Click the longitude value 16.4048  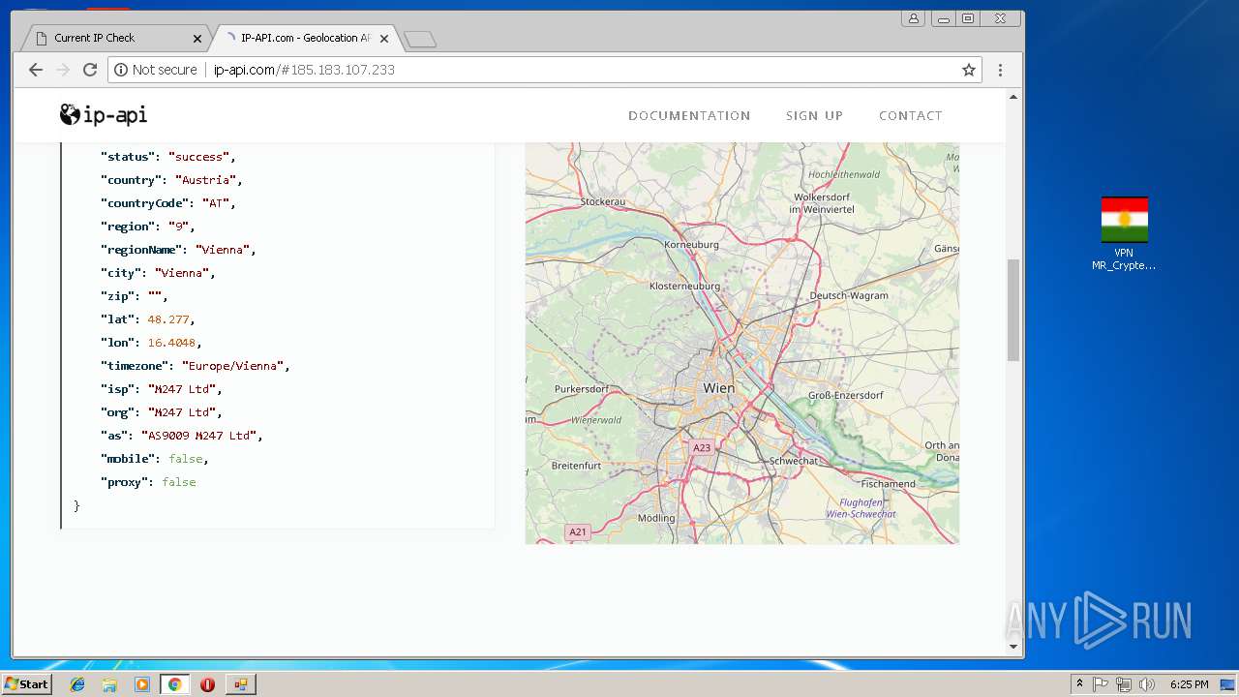tap(171, 343)
